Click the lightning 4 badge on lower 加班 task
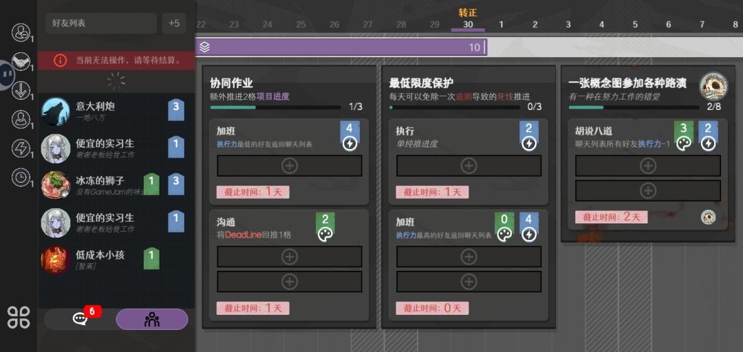743x352 pixels. pos(529,228)
